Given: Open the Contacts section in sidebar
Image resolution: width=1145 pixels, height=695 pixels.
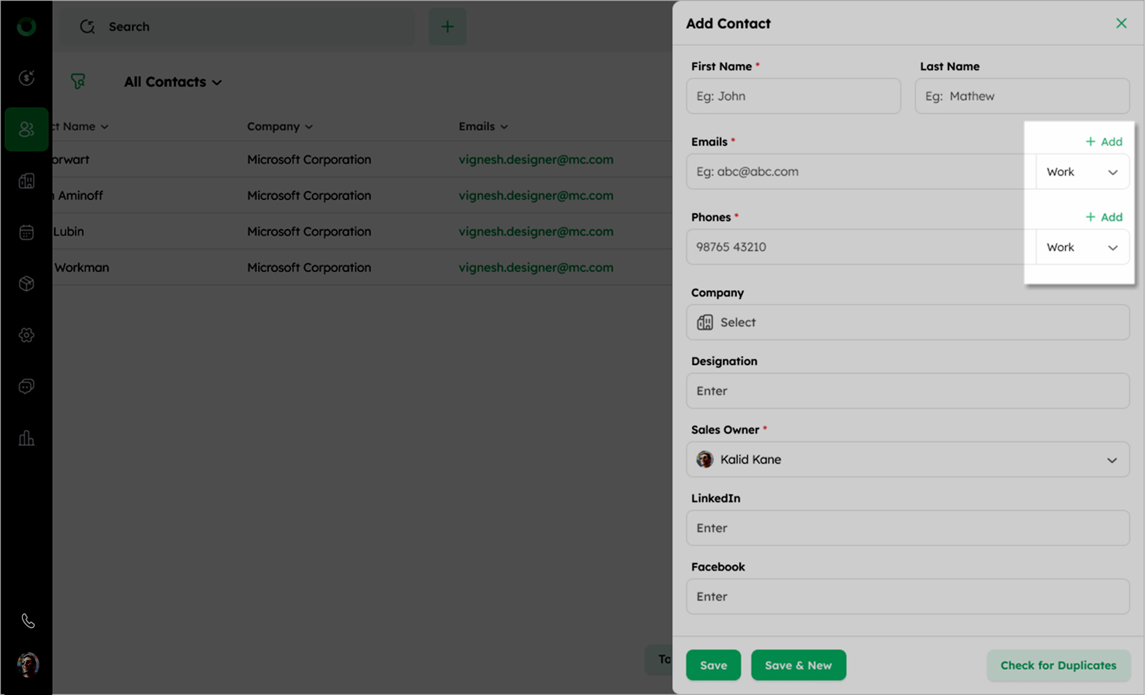Looking at the screenshot, I should pos(26,129).
